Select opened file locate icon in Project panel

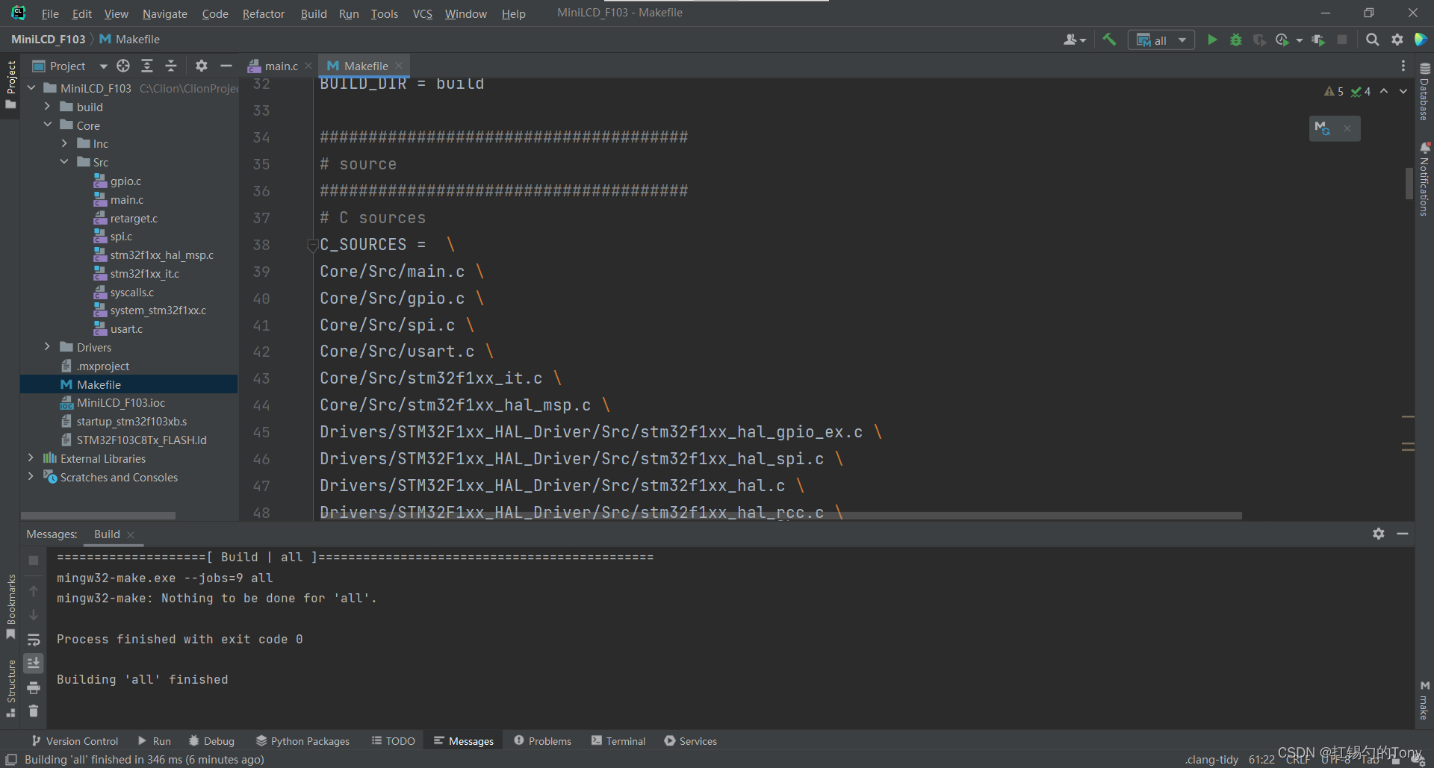[123, 66]
